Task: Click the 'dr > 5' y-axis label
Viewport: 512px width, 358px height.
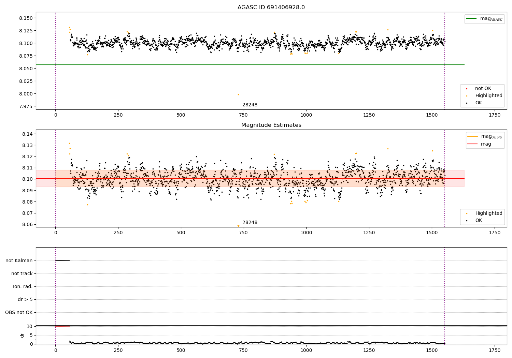Action: tap(25, 300)
